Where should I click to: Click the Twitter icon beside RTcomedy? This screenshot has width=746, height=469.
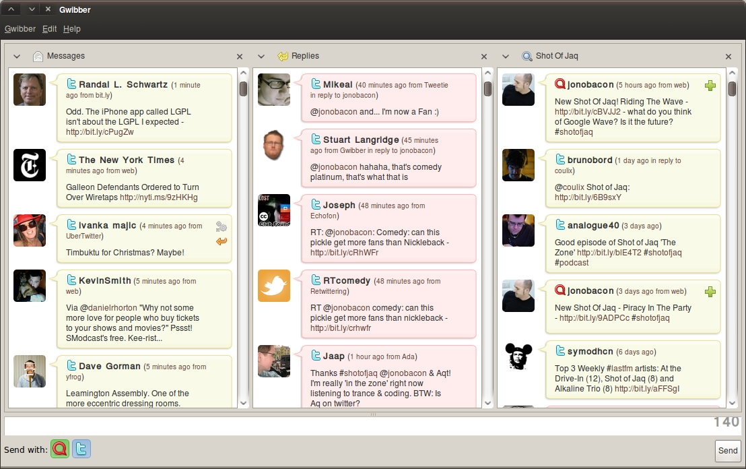coord(316,280)
